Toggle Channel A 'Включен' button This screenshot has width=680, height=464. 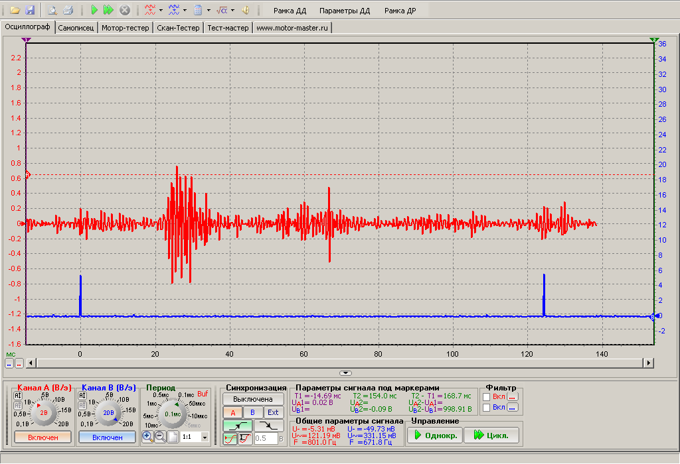point(43,437)
